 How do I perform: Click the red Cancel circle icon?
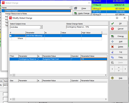(x=112, y=29)
